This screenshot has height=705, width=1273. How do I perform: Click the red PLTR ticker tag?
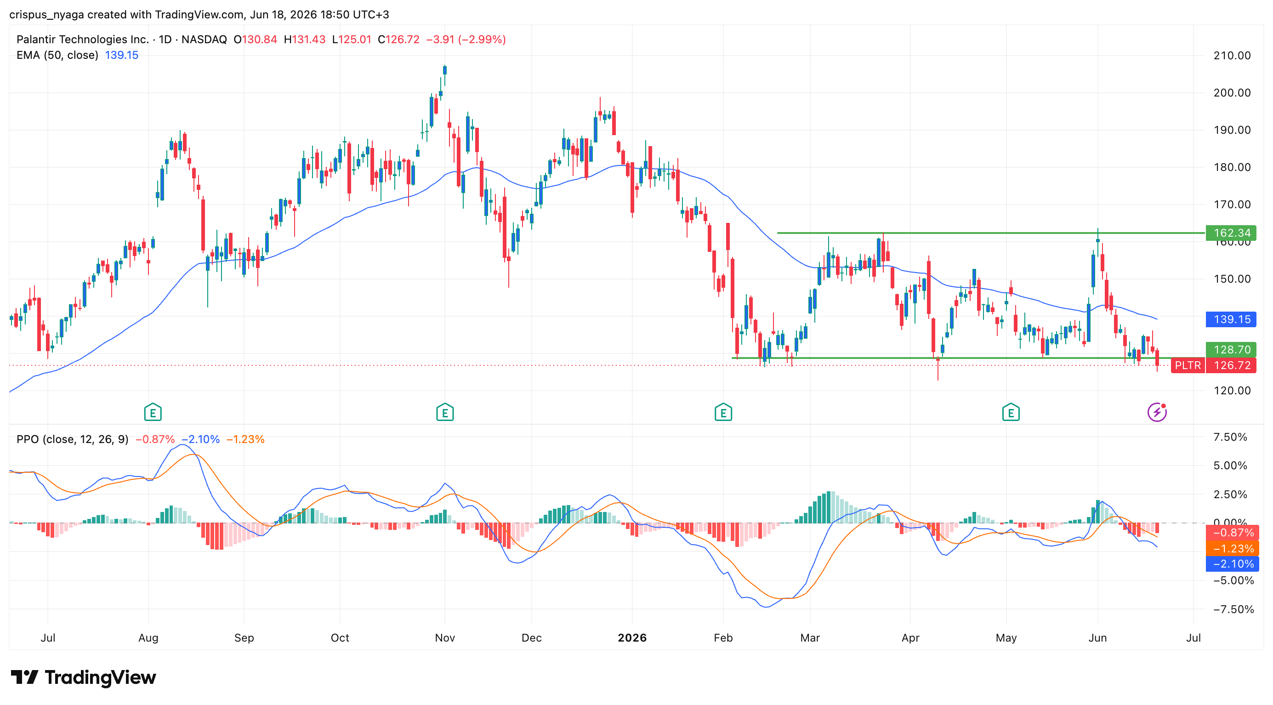1188,365
